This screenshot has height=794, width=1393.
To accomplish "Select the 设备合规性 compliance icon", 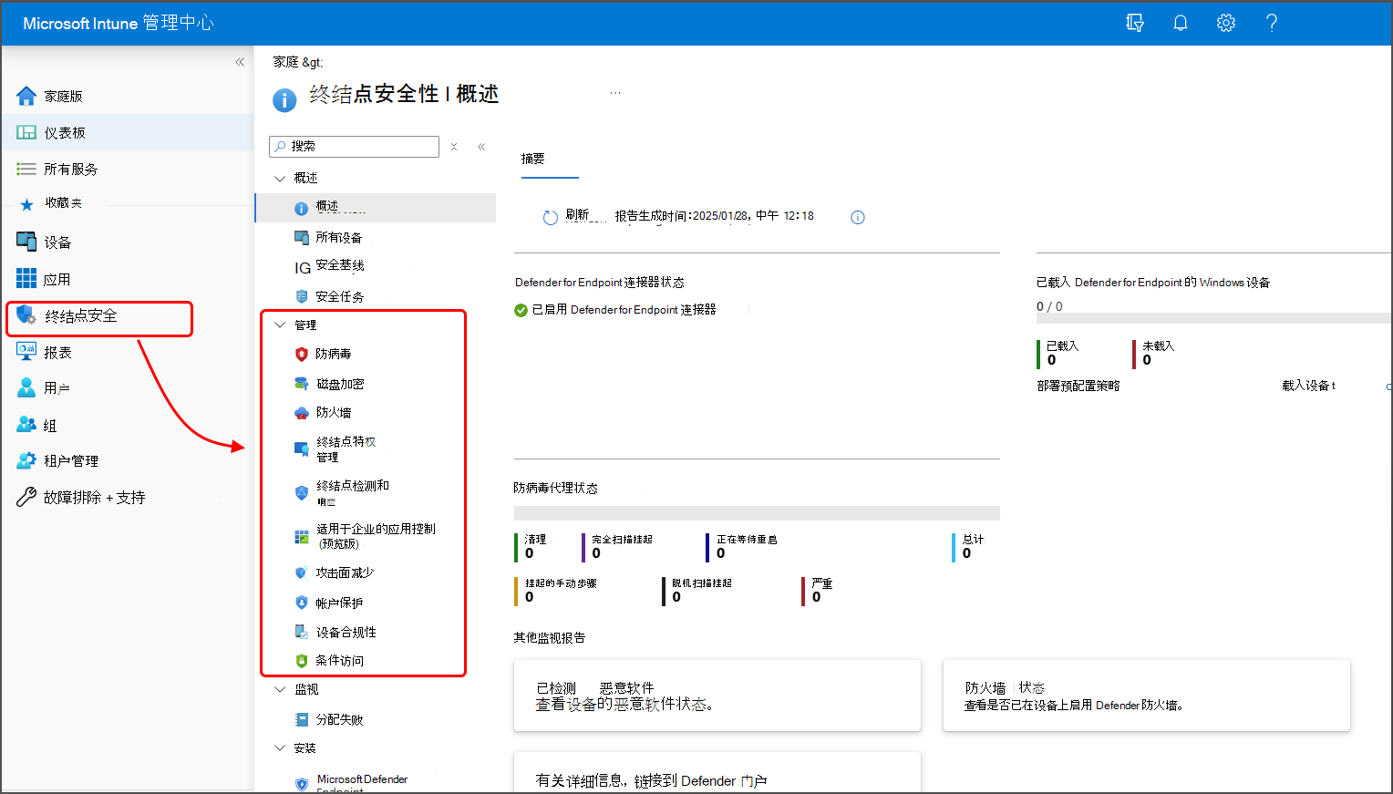I will tap(302, 632).
